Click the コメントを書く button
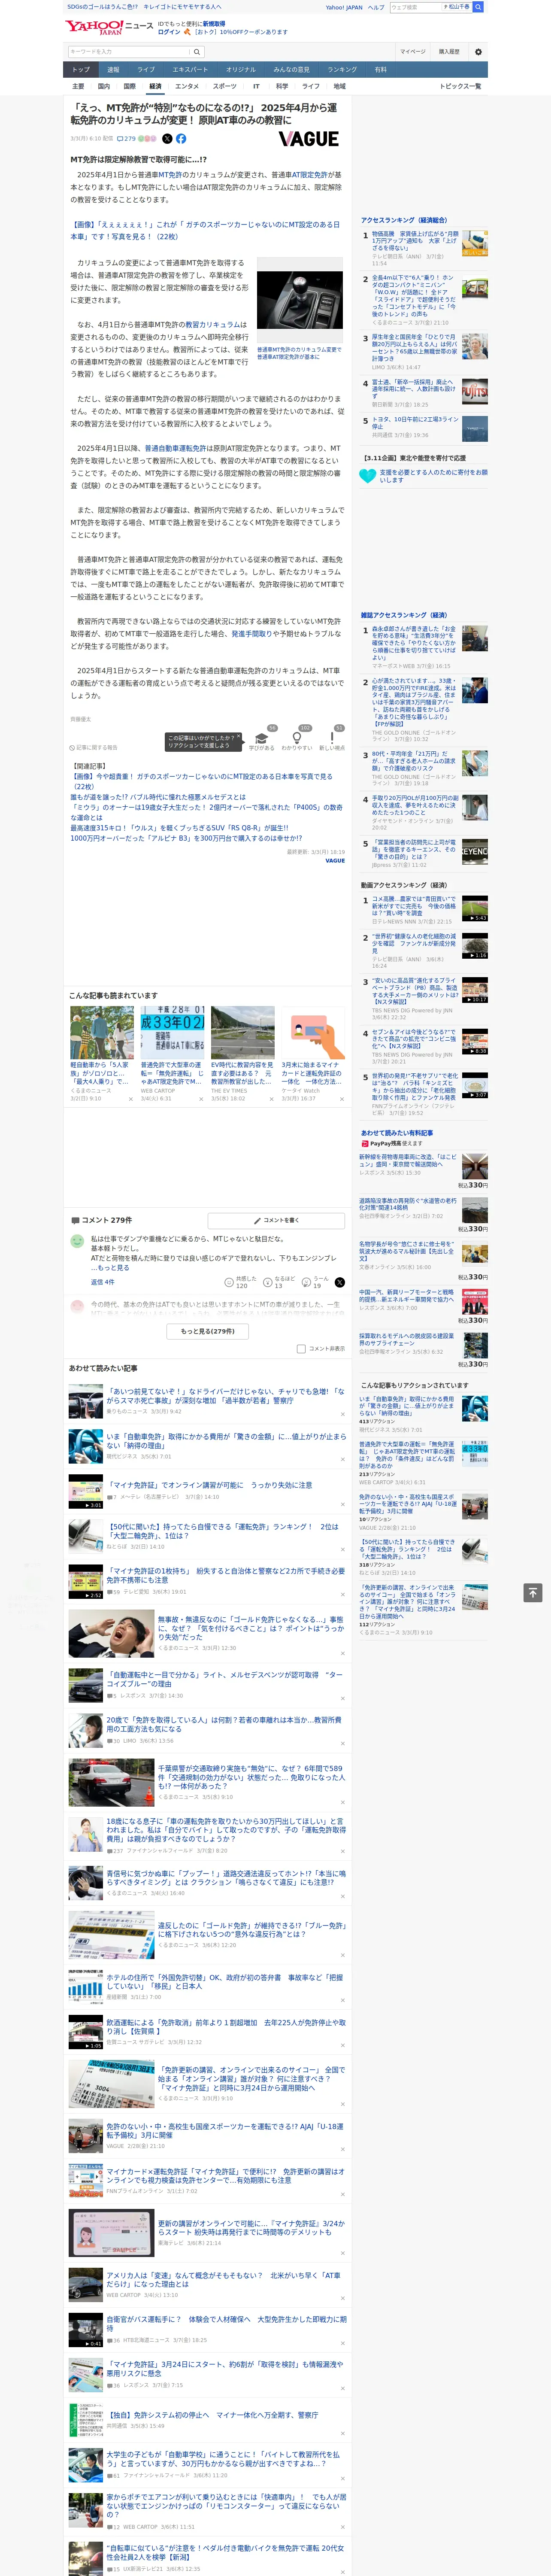The height and width of the screenshot is (2576, 551). pos(276,1220)
